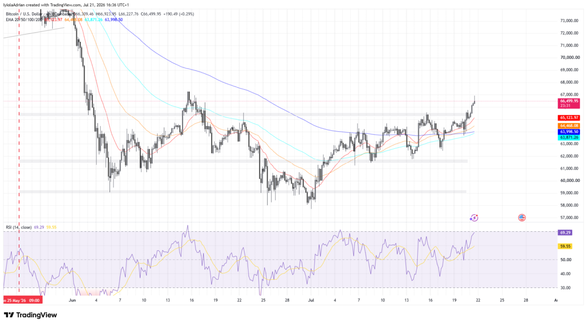Click the 'Jun' label on the time axis

click(x=73, y=300)
